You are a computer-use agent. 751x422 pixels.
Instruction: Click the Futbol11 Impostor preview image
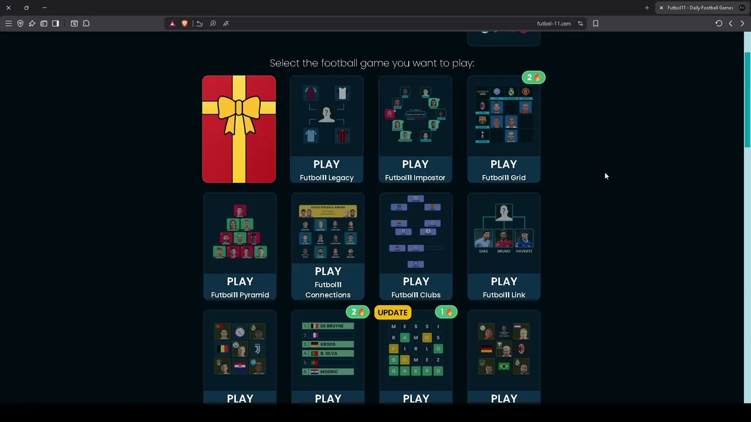click(x=415, y=115)
